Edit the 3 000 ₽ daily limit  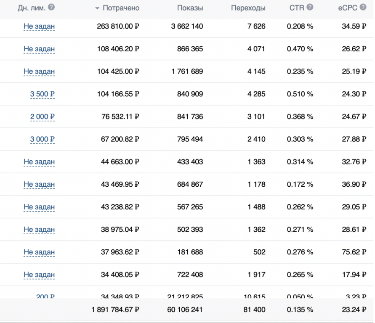pos(42,139)
